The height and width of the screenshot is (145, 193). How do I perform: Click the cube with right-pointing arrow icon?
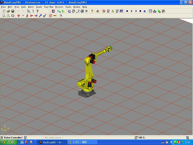tap(31, 16)
